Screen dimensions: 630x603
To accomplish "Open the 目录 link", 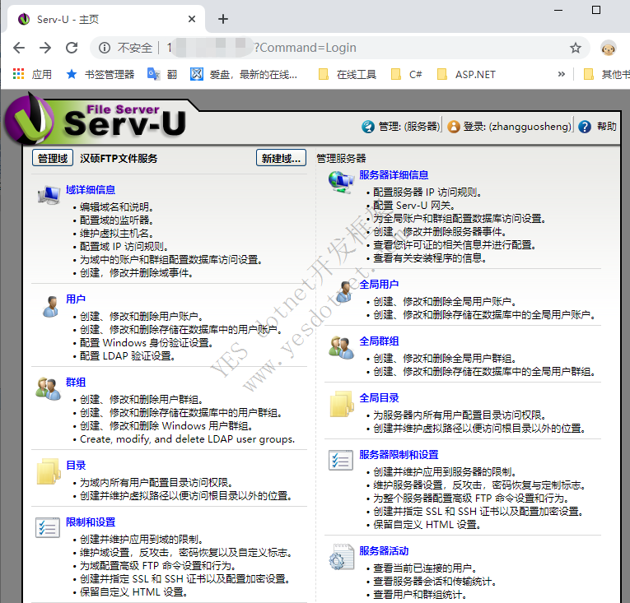I will 76,465.
